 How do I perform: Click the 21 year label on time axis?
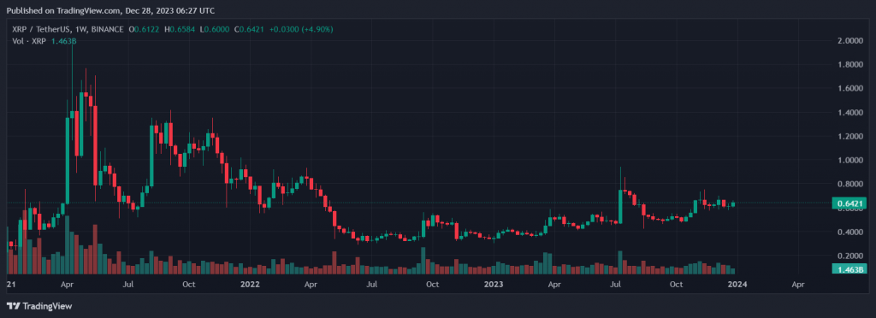point(10,285)
